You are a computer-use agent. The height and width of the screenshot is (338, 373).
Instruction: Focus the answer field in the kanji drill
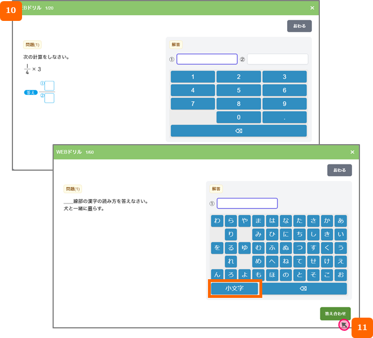point(247,203)
